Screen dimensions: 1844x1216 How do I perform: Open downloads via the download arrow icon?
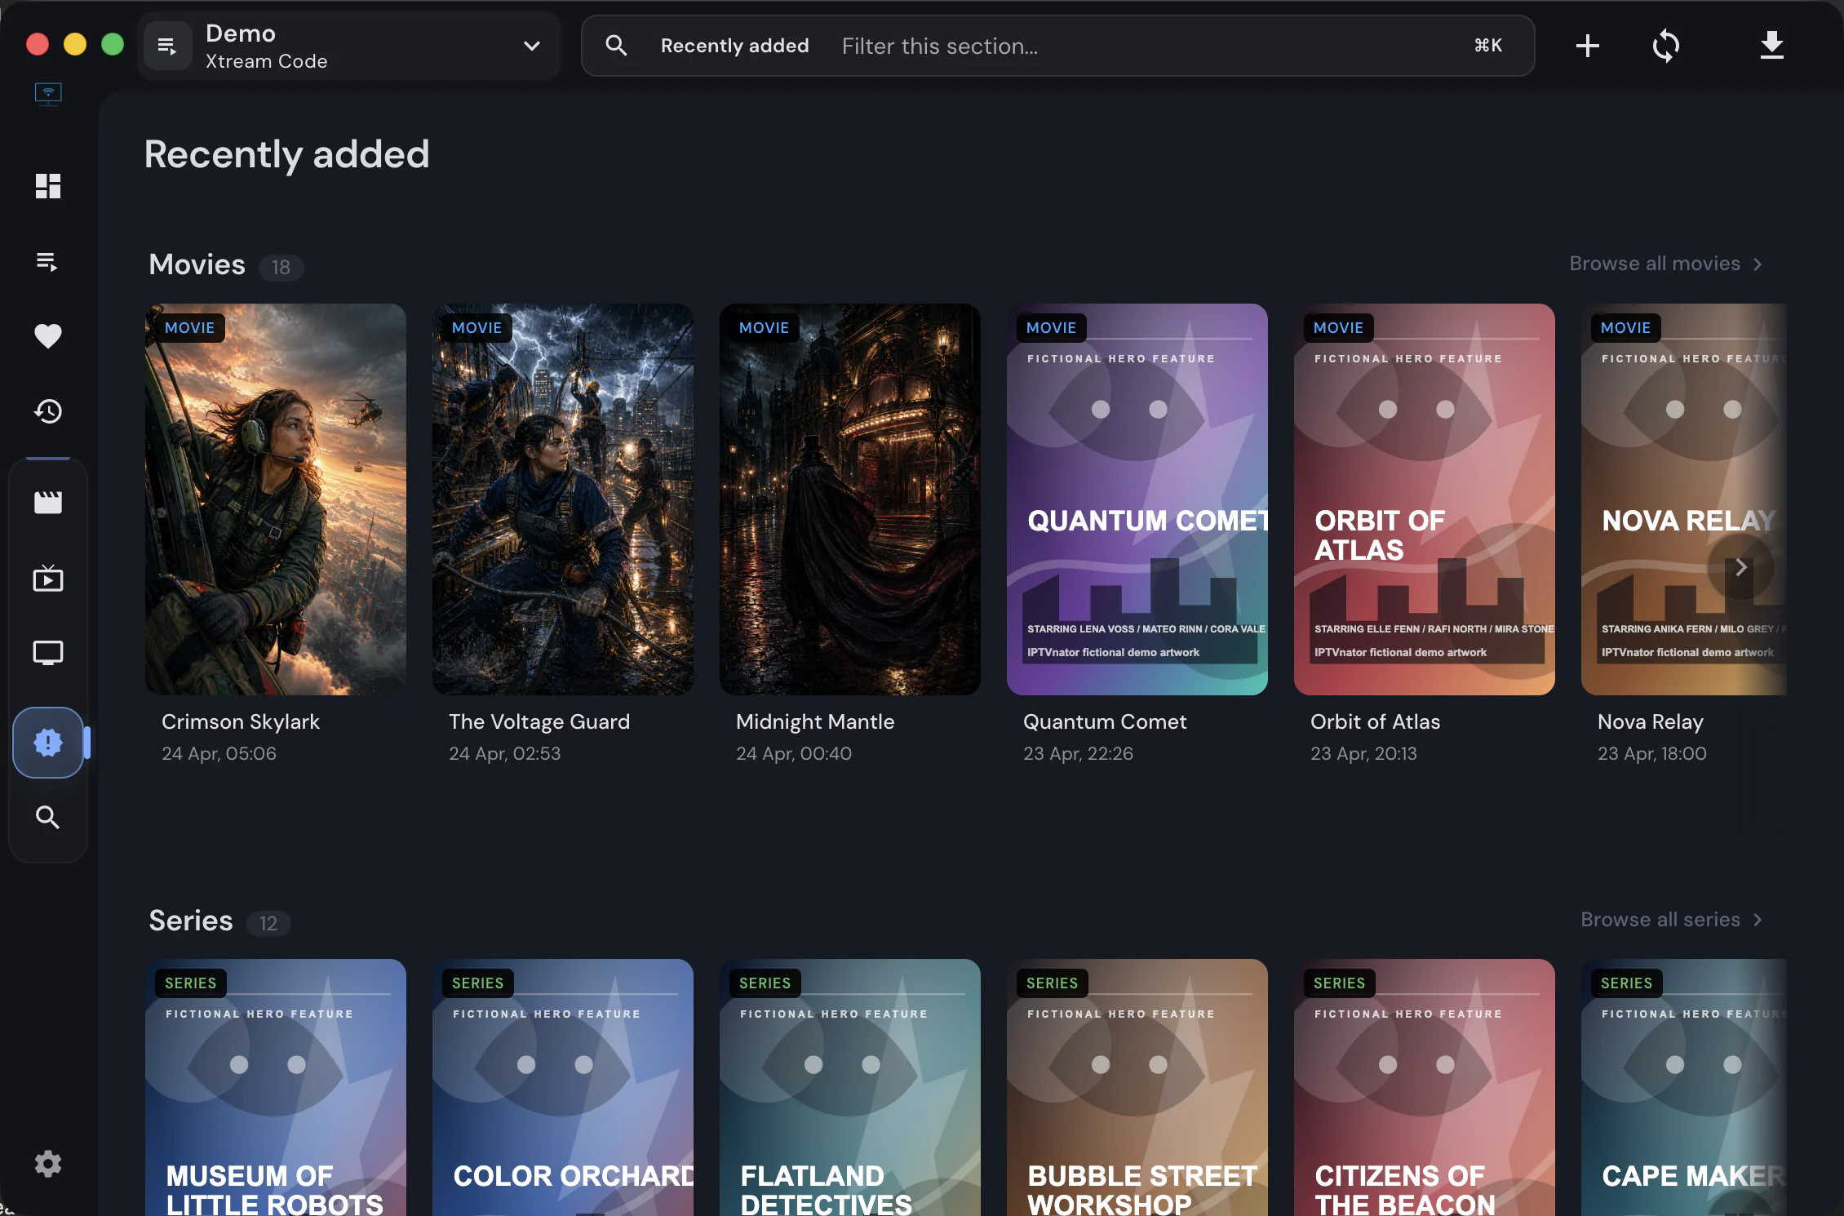point(1771,46)
